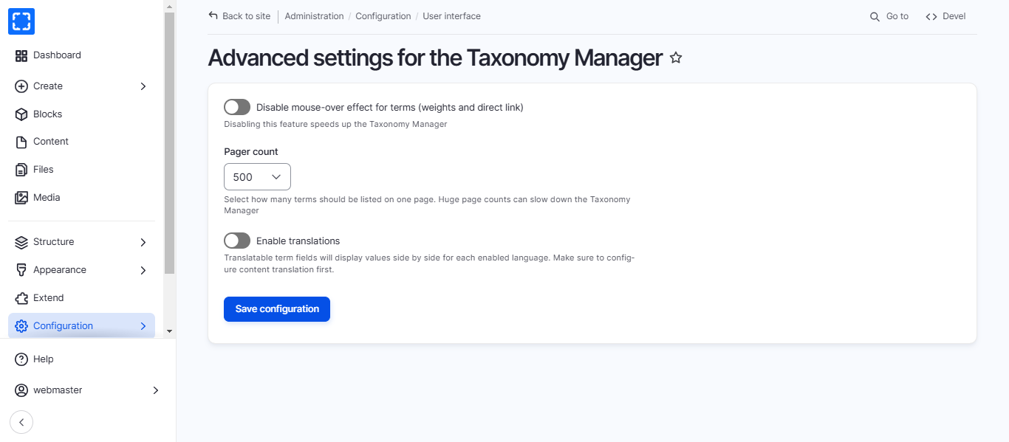Toggle Disable mouse-over effect for terms
The height and width of the screenshot is (442, 1009).
[237, 107]
